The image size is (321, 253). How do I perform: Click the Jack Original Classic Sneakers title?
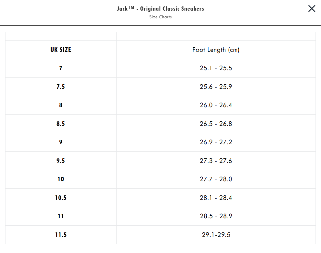coord(160,9)
